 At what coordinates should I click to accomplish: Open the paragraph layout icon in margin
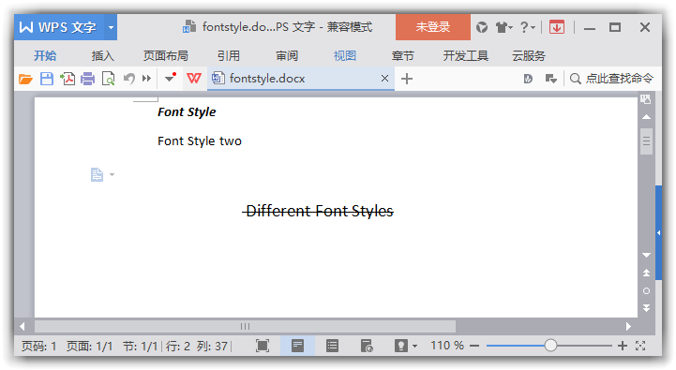97,174
